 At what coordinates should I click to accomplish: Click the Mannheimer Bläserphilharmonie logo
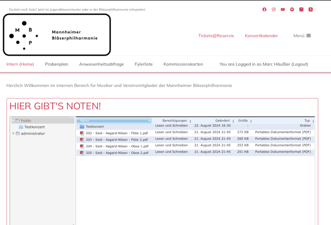[57, 35]
